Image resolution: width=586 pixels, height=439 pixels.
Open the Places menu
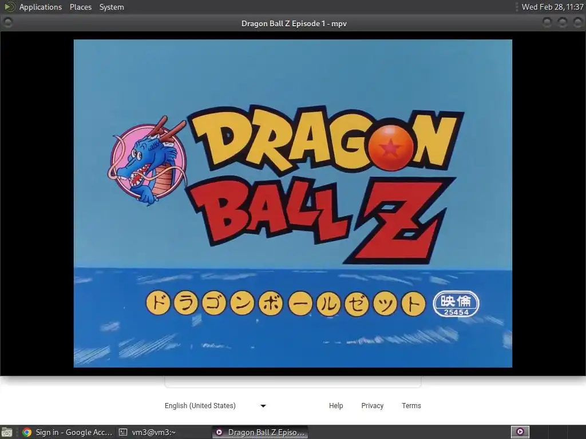pos(80,7)
